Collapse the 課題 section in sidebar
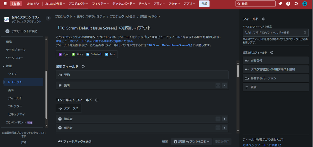Screen dimensions: 313x147 4,66
